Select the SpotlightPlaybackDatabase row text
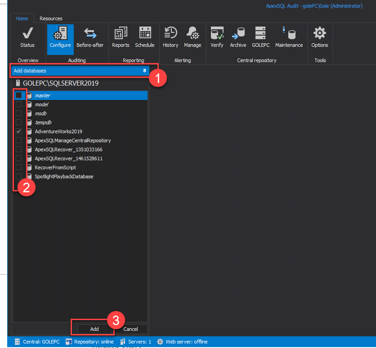This screenshot has height=348, width=376. [64, 176]
